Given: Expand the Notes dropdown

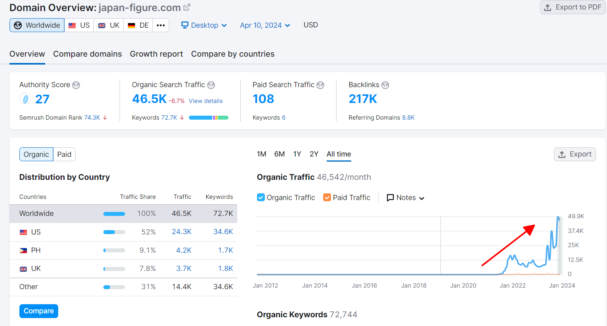Looking at the screenshot, I should tap(405, 198).
